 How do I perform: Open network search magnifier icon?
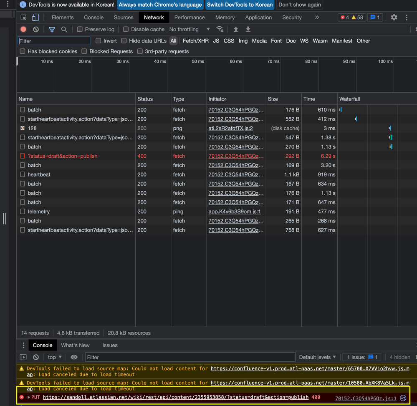click(x=64, y=29)
